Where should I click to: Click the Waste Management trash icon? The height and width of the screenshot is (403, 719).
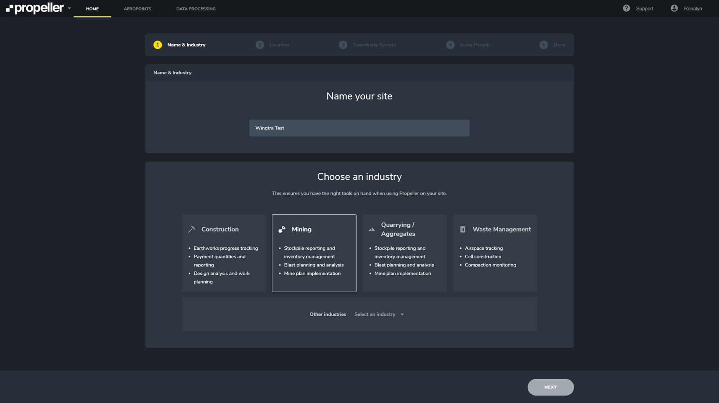point(462,229)
